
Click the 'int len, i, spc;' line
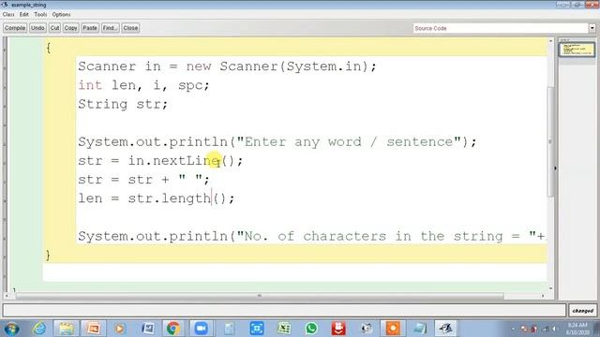coord(143,85)
